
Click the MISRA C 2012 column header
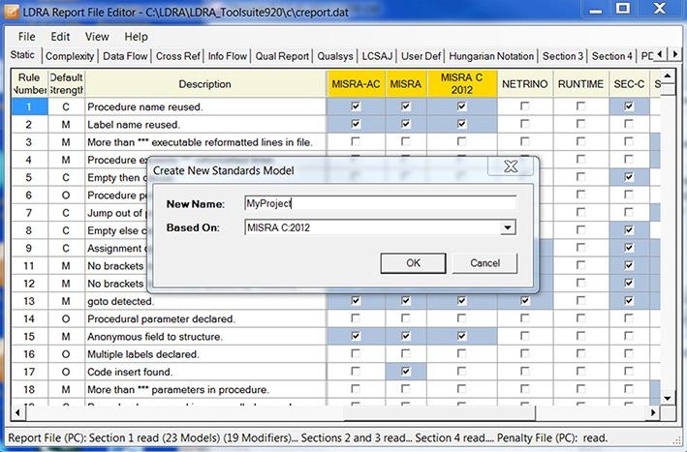pyautogui.click(x=462, y=84)
